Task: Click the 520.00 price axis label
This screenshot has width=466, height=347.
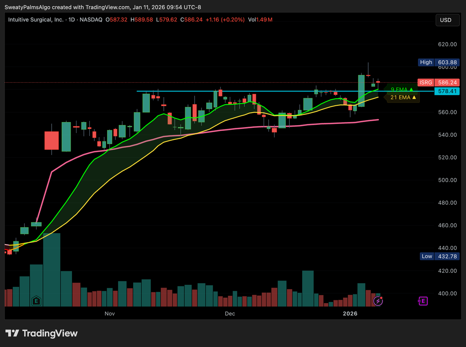Action: pos(447,157)
